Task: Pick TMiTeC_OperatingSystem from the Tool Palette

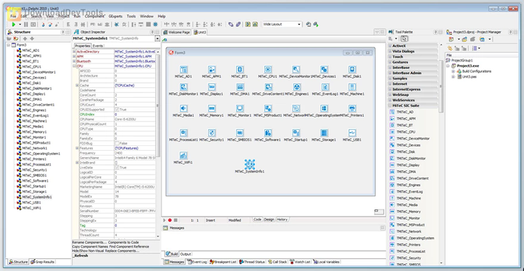Action: point(415,238)
